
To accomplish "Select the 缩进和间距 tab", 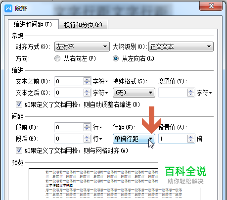I will 33,24.
